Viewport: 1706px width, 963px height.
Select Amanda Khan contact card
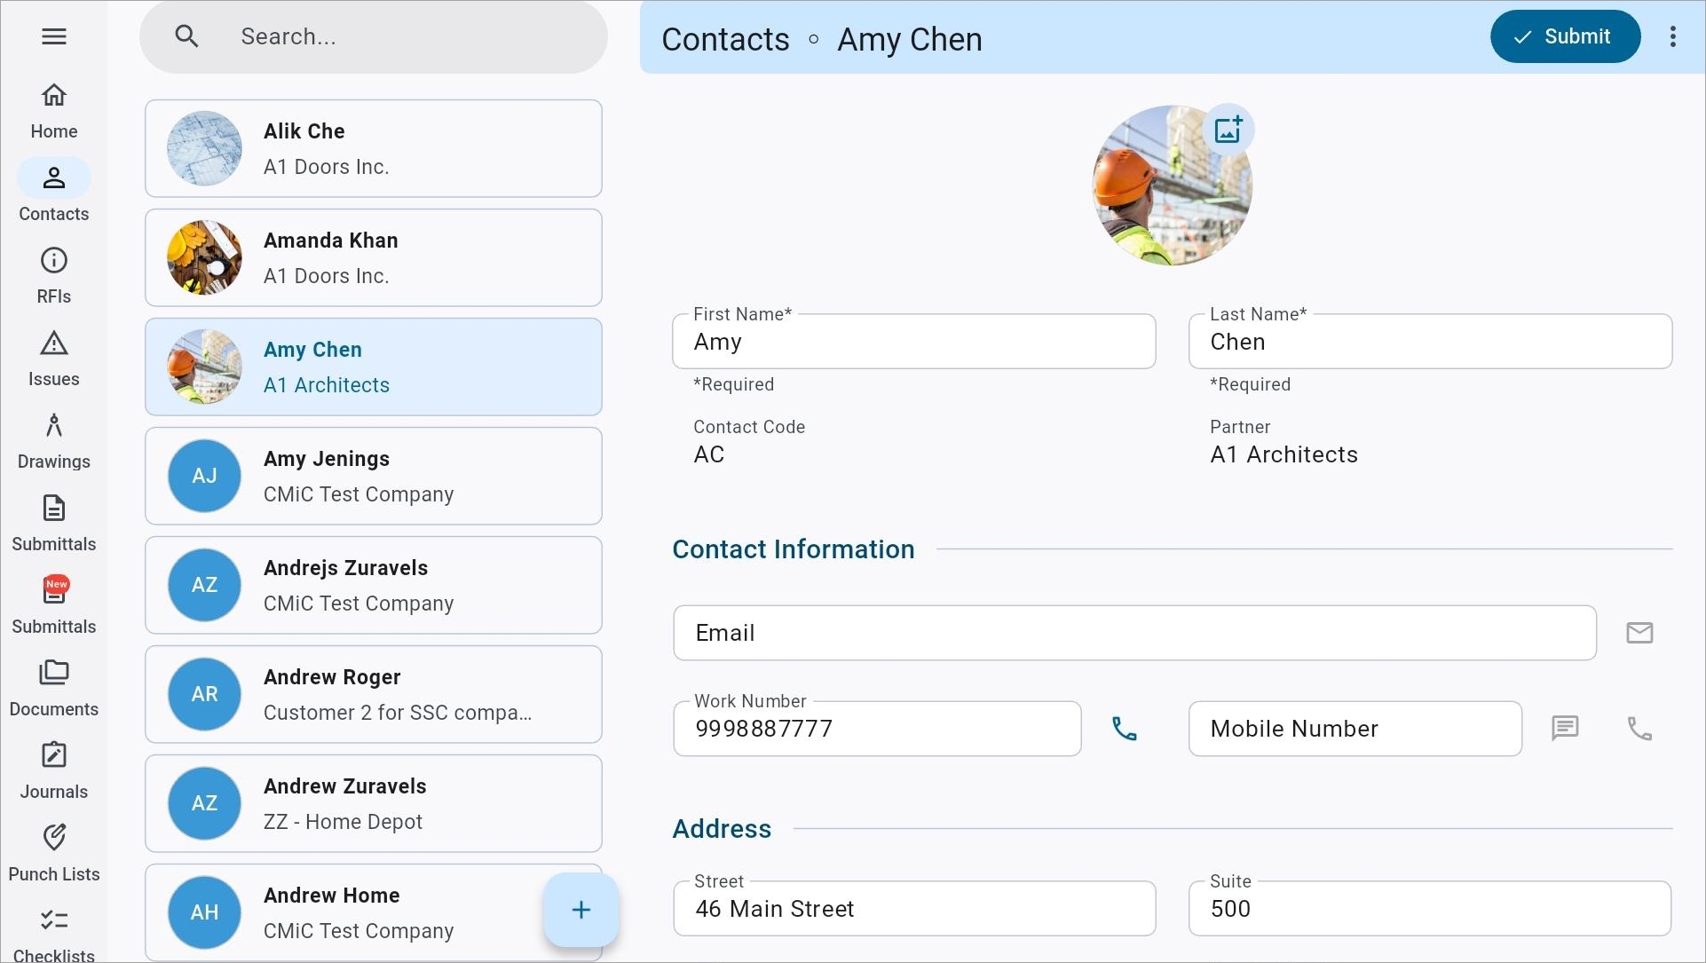point(373,257)
